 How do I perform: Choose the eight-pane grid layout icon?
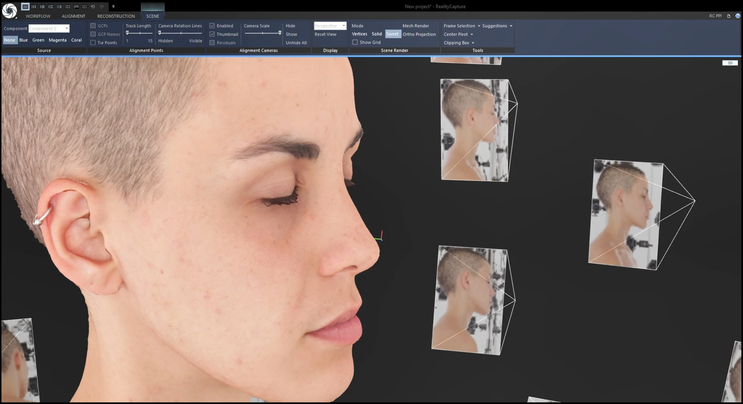point(85,7)
